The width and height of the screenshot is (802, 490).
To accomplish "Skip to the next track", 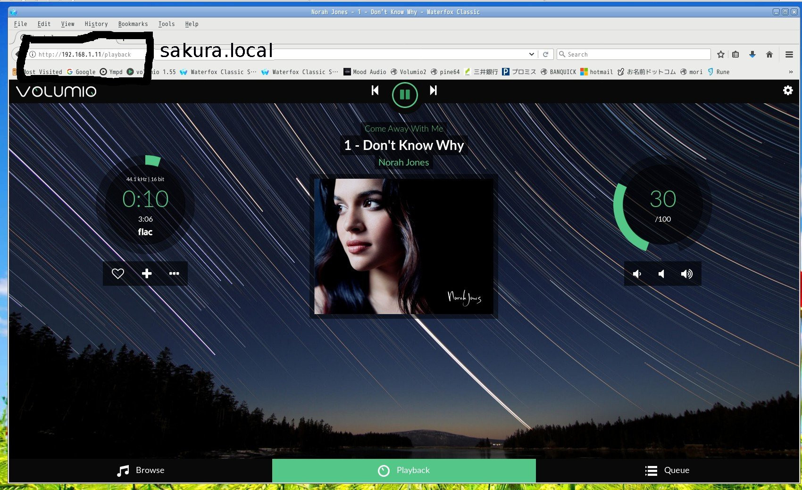I will point(433,91).
